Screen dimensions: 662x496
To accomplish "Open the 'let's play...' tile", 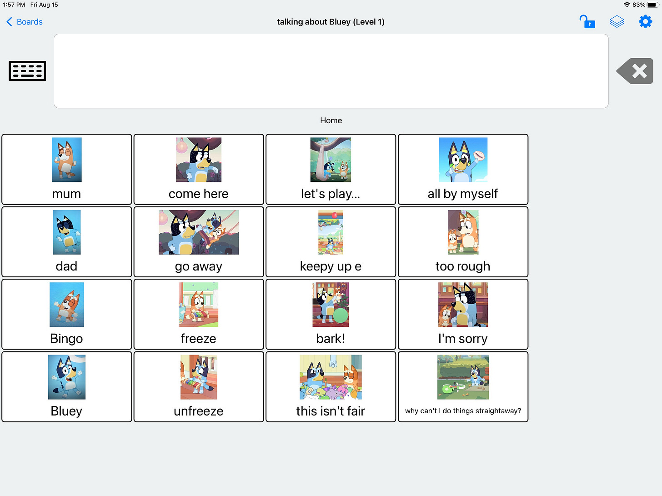I will tap(331, 169).
